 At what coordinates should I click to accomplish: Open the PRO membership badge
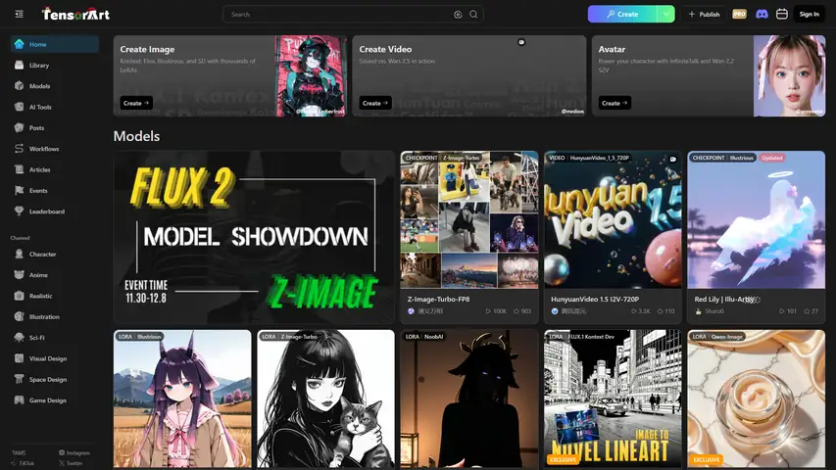[x=740, y=15]
